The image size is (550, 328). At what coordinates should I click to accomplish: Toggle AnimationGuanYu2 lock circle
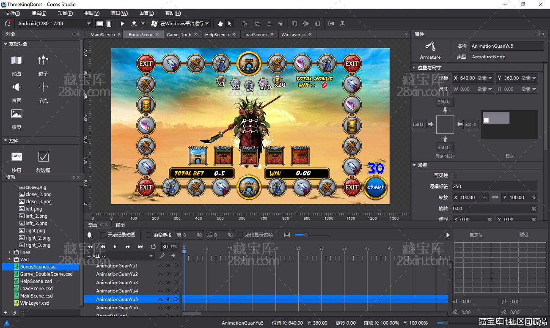coord(176,274)
